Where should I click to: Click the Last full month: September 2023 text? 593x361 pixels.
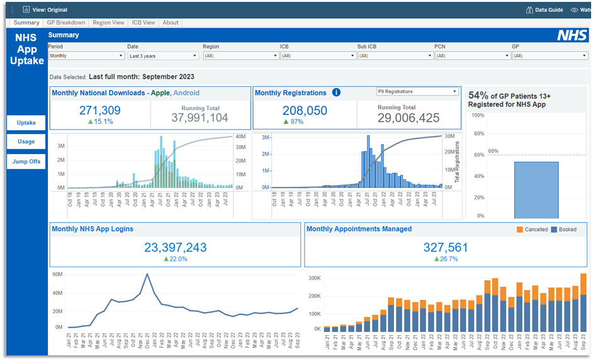[x=142, y=76]
